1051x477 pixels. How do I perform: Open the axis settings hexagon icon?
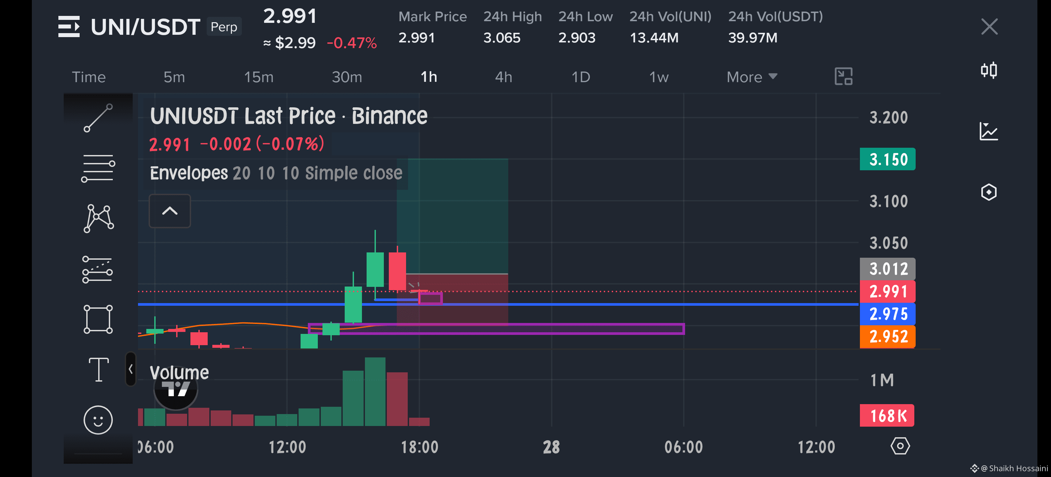point(900,446)
